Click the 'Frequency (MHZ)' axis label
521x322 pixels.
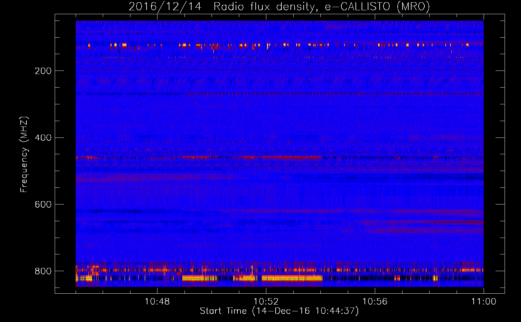click(24, 154)
